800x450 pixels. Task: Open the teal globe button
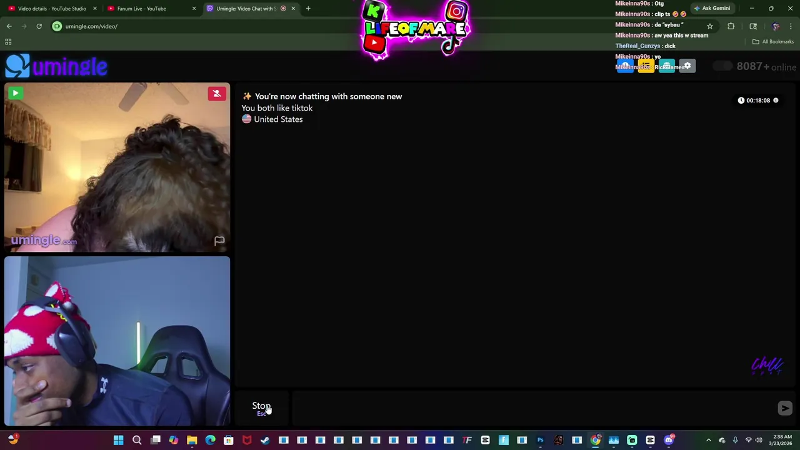click(x=666, y=66)
